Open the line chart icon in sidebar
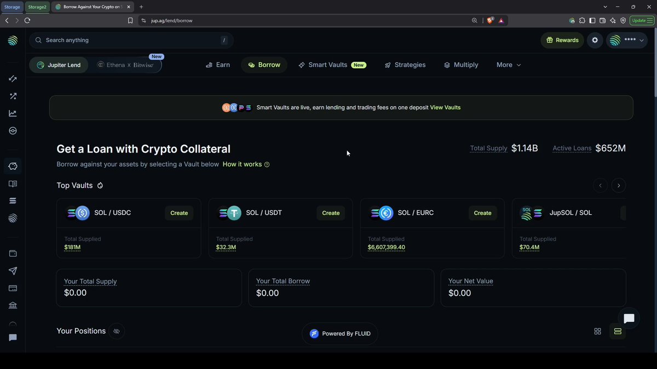657x369 pixels. 13,114
